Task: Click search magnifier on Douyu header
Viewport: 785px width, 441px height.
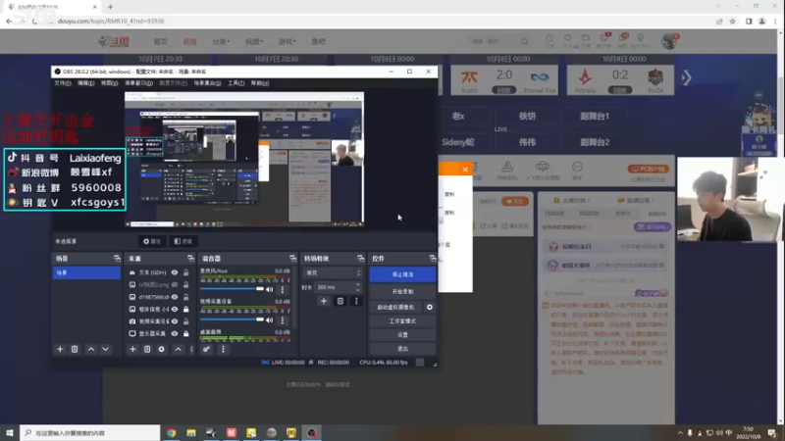Action: coord(524,41)
